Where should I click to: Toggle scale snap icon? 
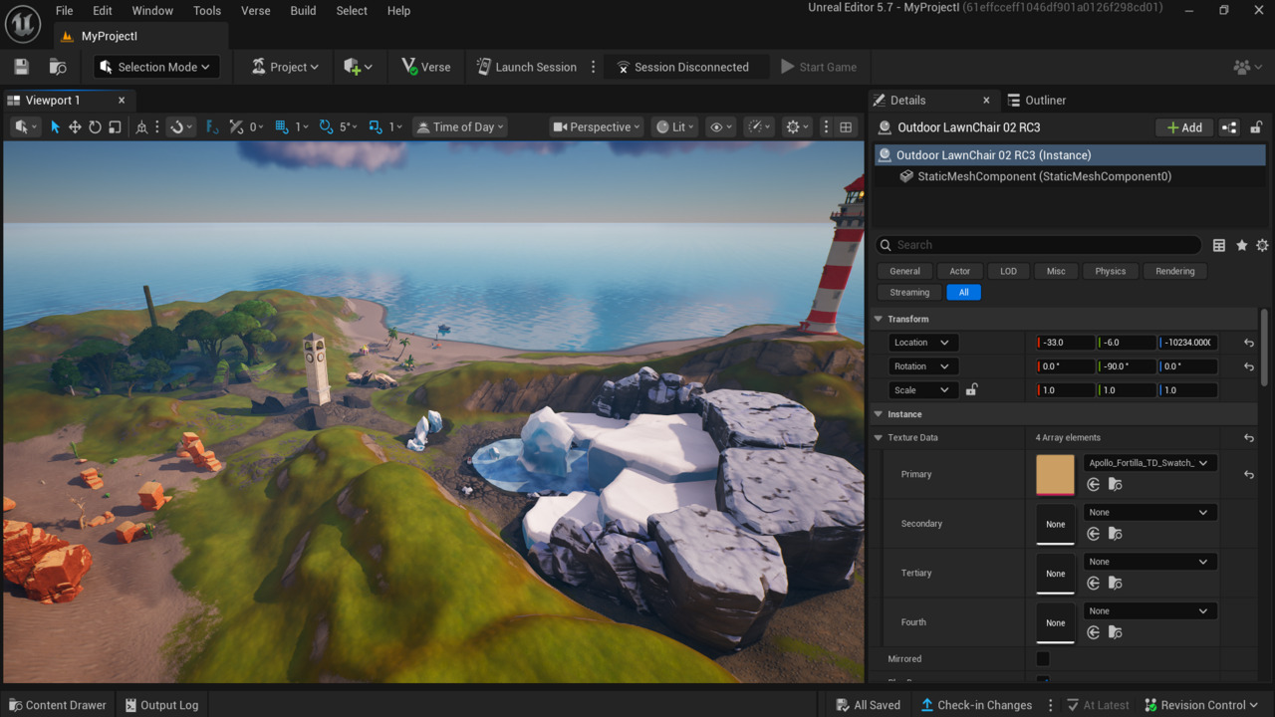click(376, 126)
